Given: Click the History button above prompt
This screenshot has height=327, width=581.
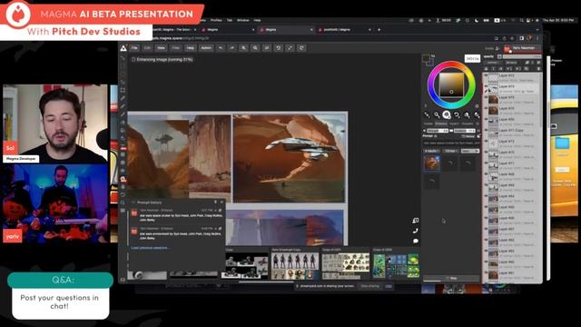Looking at the screenshot, I should (x=468, y=136).
